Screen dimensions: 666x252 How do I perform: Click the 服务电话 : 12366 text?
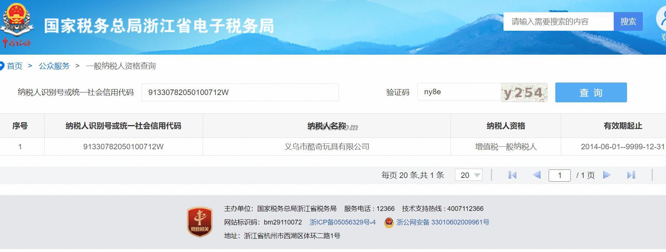pos(369,209)
